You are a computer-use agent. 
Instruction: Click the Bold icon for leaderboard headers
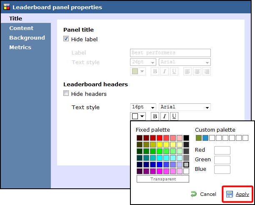[155, 116]
